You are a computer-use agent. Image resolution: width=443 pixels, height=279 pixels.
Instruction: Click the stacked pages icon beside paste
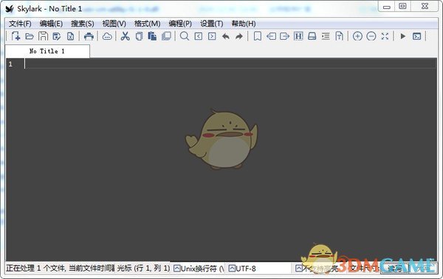tap(166, 36)
